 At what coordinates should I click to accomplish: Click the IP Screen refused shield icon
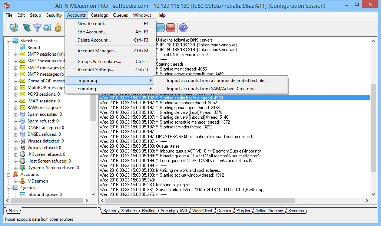[23, 154]
